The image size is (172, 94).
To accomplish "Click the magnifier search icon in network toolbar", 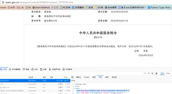I will coord(153,73).
